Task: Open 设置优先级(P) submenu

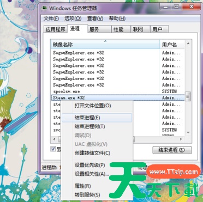Action: (97, 165)
